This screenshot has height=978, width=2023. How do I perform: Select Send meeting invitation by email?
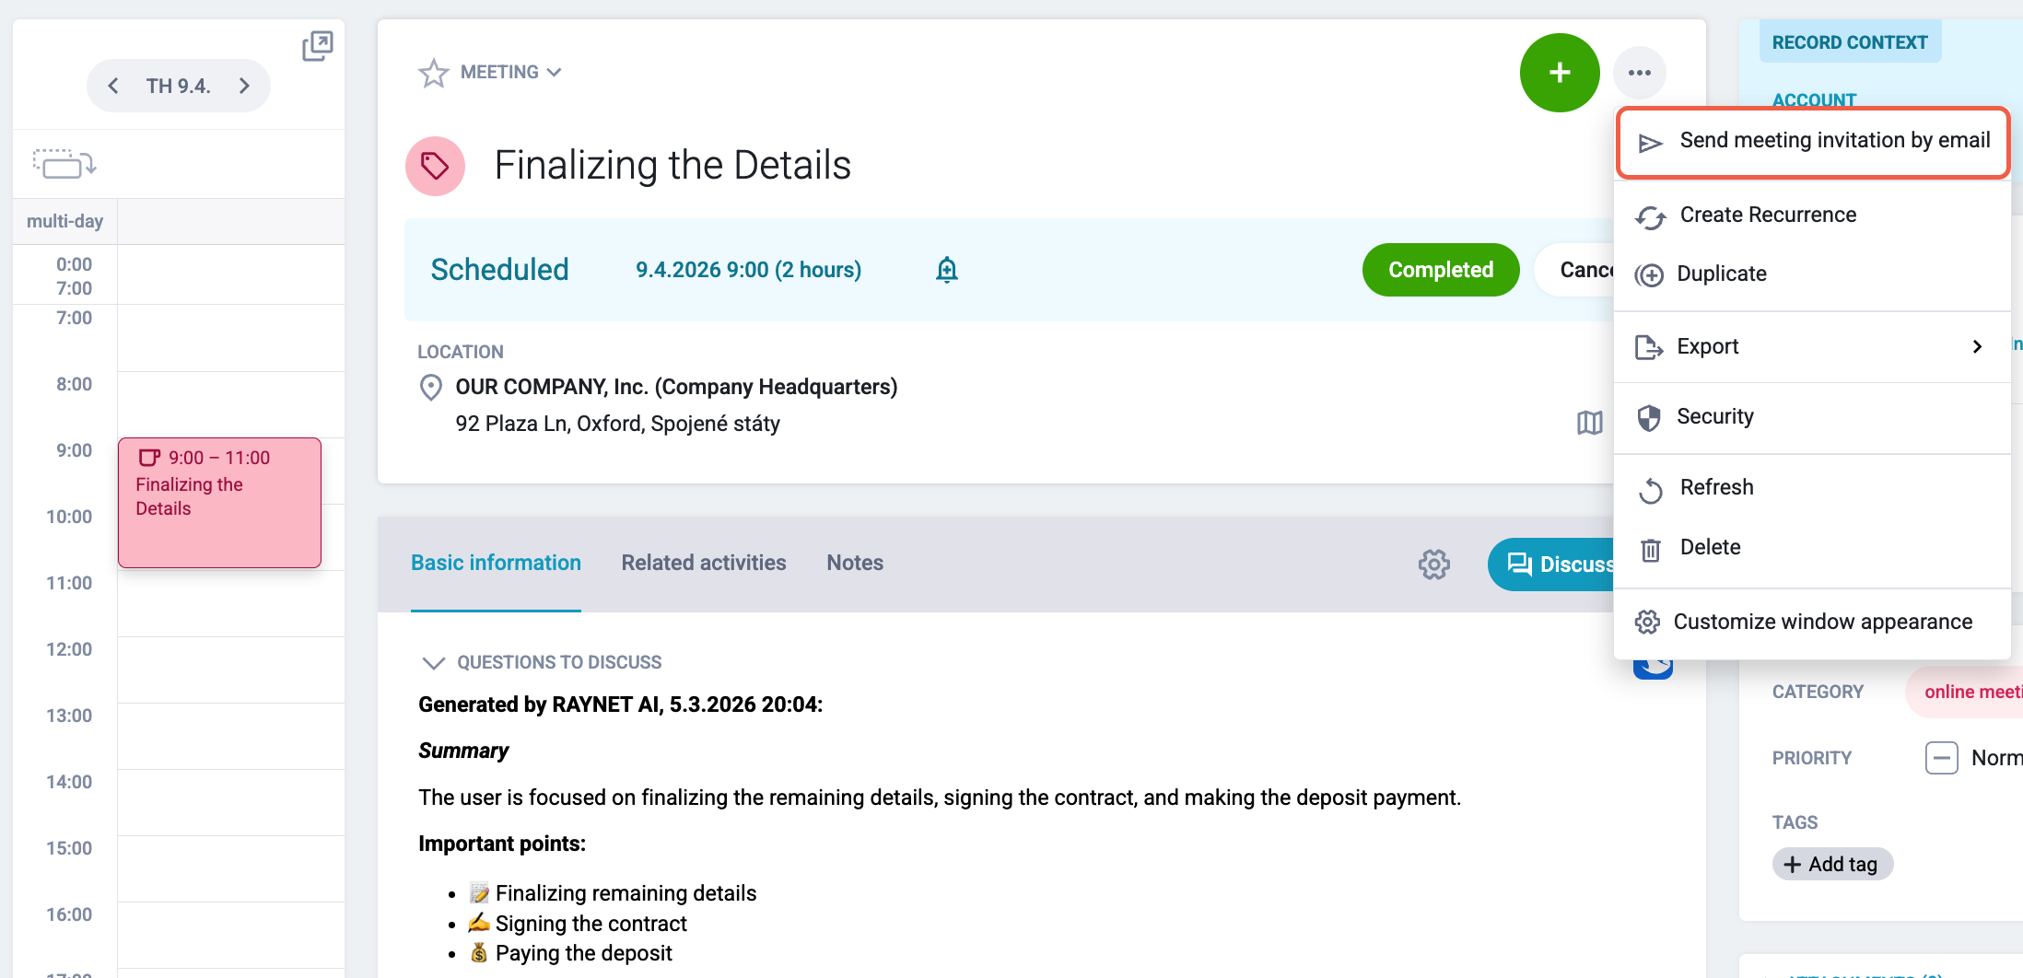[1813, 142]
